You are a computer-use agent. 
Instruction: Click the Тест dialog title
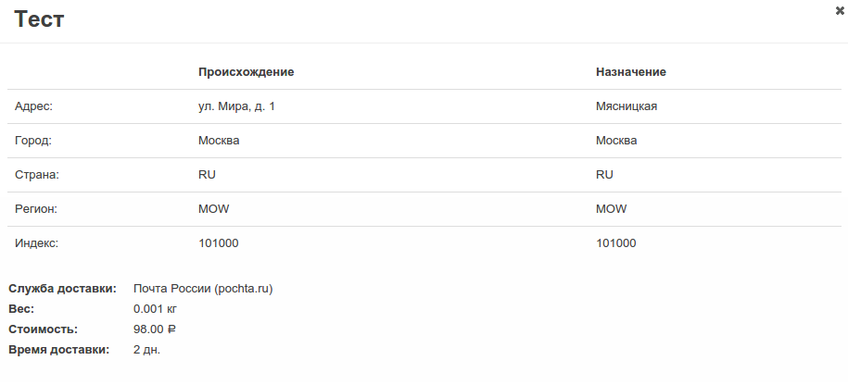click(x=39, y=19)
